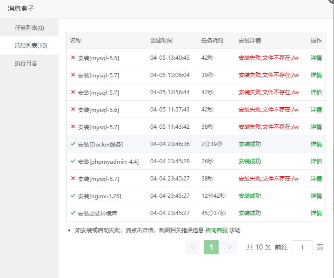Click 安装[nginx-1.26] task name
Viewport: 334px width, 278px height.
100,196
